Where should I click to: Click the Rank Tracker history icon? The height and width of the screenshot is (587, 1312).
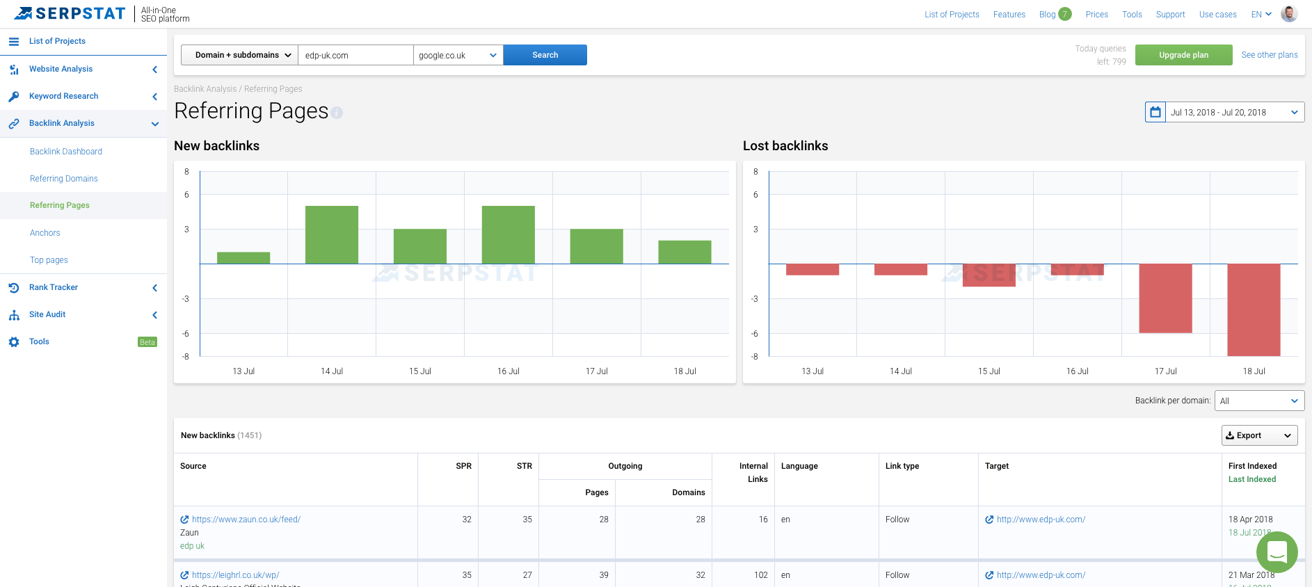coord(14,287)
